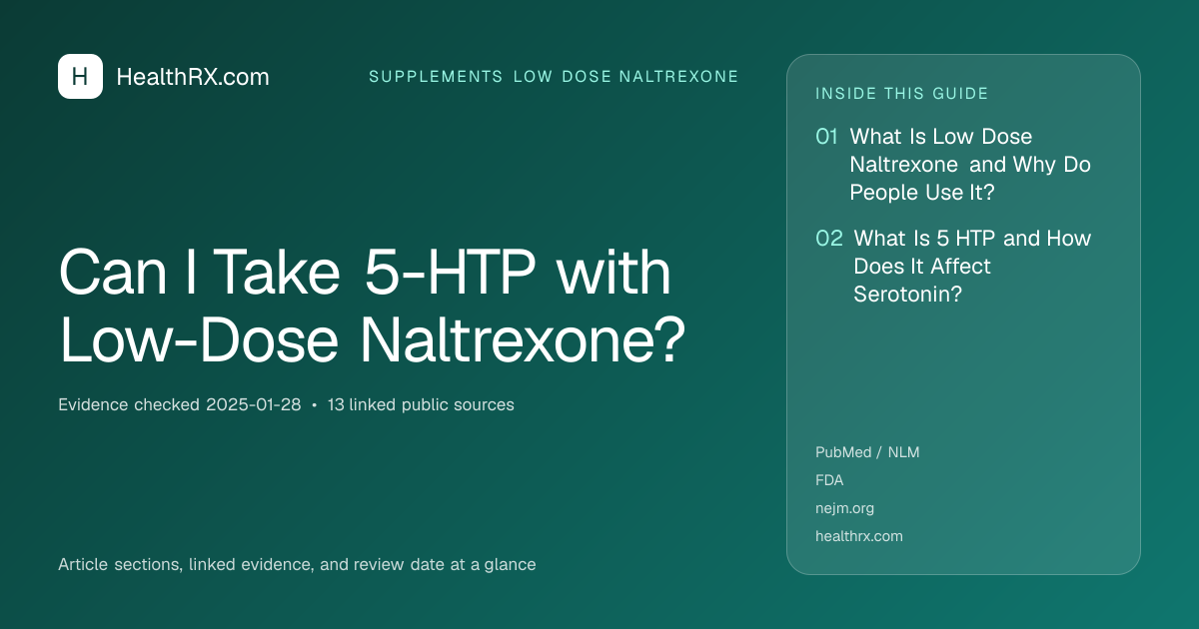Select the 'SUPPLEMENTS LOW DOSE NALTREXONE' category label
The height and width of the screenshot is (629, 1199).
point(554,77)
